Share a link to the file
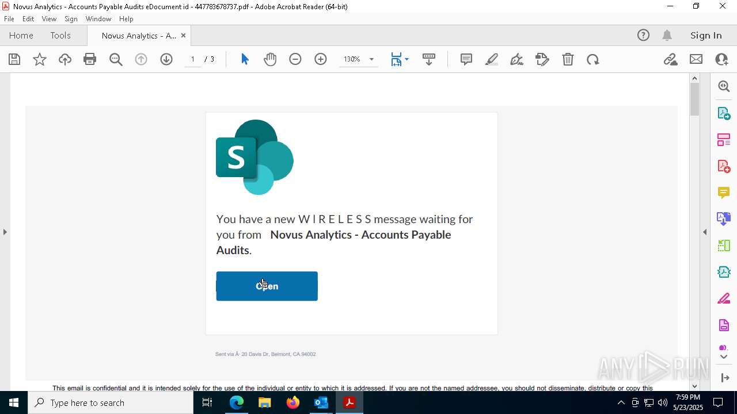 pos(670,59)
